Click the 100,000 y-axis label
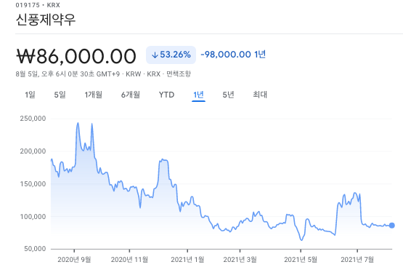Image resolution: width=403 pixels, height=270 pixels. [33, 217]
